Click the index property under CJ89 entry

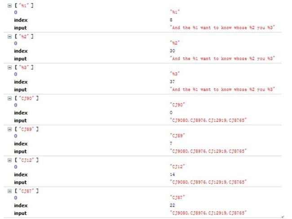[x=21, y=144]
